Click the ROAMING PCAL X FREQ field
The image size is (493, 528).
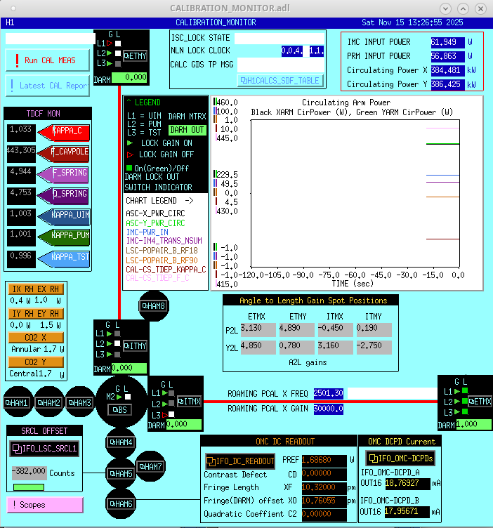click(329, 394)
